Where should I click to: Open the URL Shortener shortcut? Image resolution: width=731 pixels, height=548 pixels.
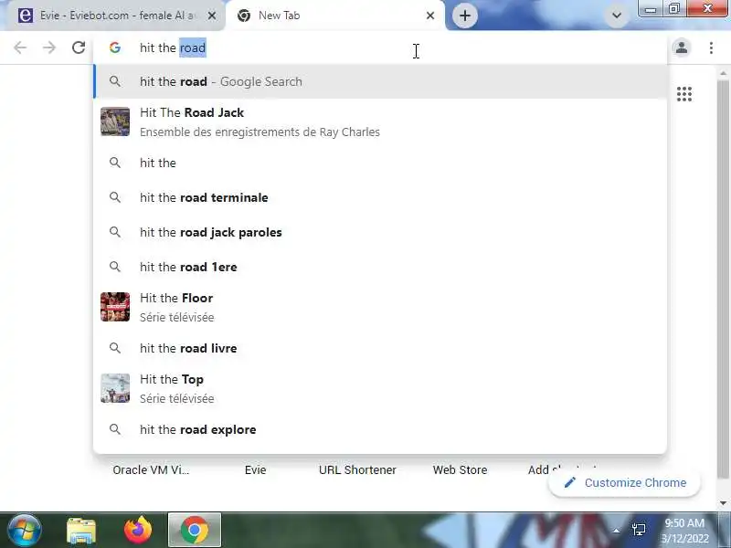[357, 469]
